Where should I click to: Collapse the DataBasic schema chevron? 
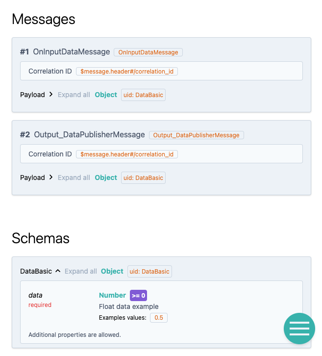click(x=58, y=271)
